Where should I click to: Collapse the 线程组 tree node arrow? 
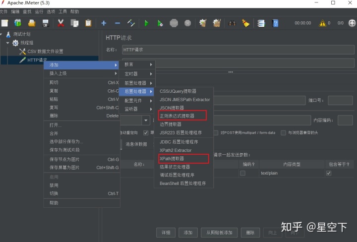pos(8,43)
